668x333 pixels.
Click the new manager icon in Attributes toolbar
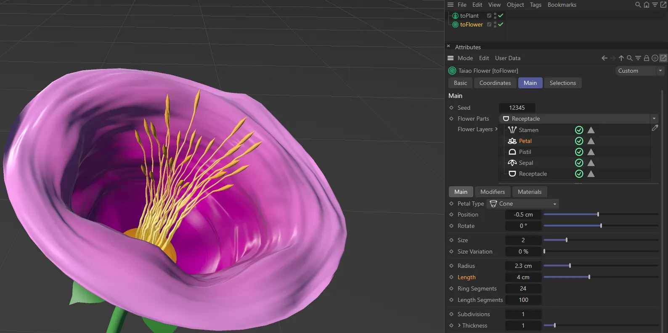coord(663,58)
